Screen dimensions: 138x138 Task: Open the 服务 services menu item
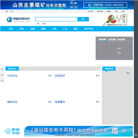[x=76, y=29]
